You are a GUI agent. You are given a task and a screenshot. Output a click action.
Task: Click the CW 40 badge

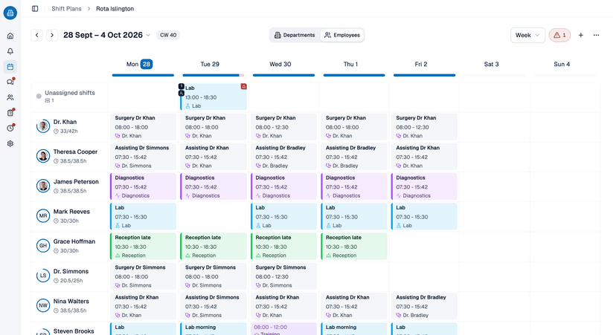[168, 35]
